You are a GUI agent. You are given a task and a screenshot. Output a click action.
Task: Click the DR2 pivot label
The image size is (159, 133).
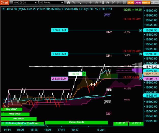pyautogui.click(x=109, y=32)
